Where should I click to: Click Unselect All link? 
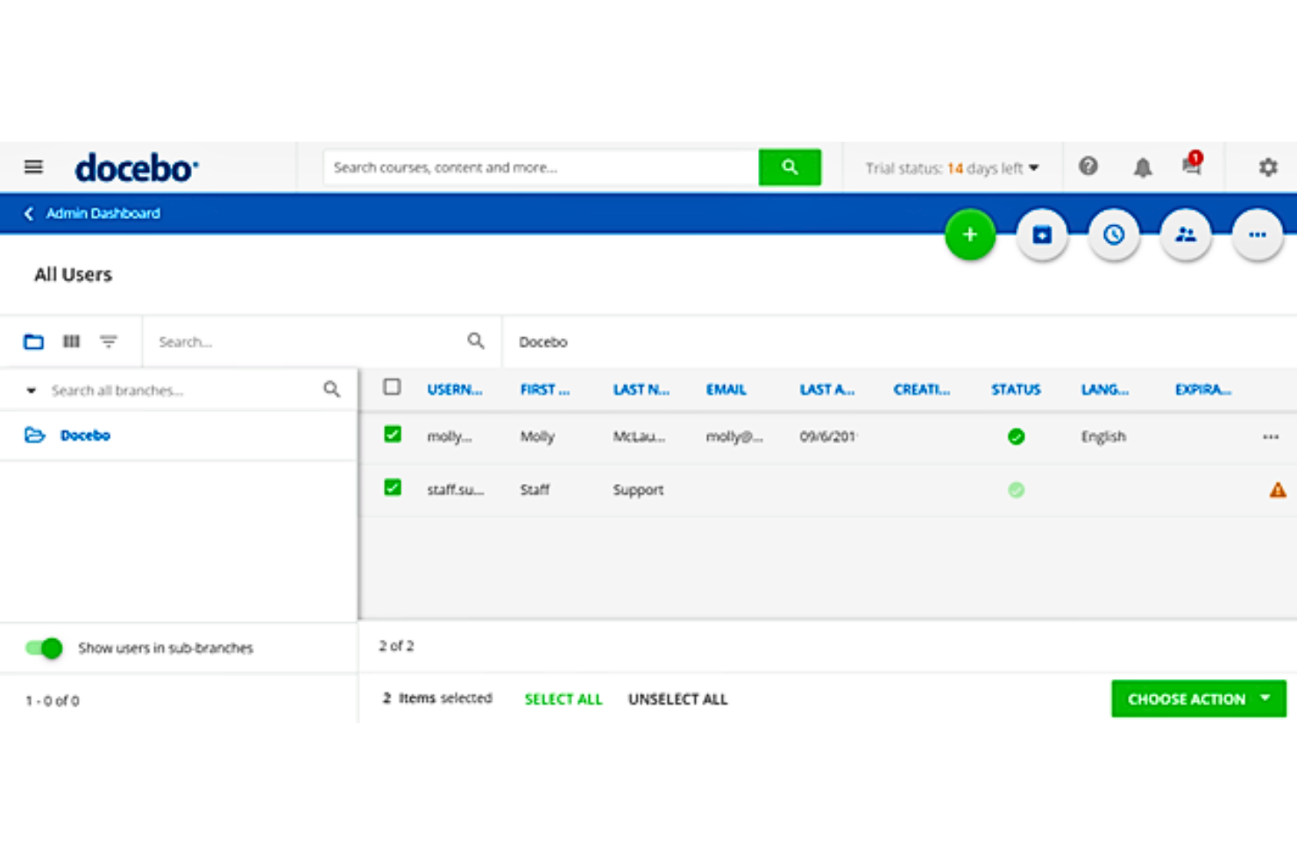pyautogui.click(x=677, y=698)
